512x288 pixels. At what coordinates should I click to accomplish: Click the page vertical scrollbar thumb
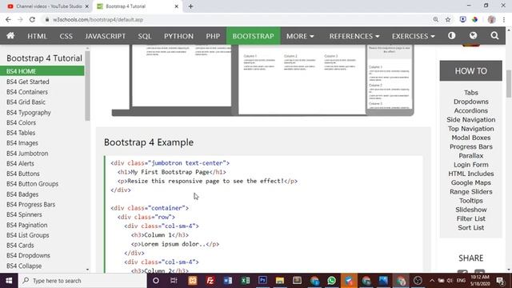click(509, 83)
